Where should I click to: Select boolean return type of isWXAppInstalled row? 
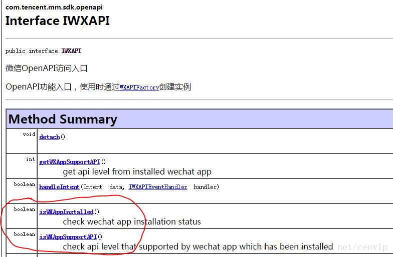point(25,209)
